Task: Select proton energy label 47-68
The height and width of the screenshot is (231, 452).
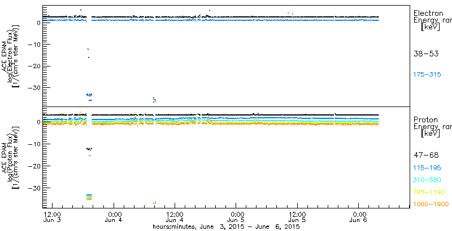Action: pyautogui.click(x=426, y=156)
